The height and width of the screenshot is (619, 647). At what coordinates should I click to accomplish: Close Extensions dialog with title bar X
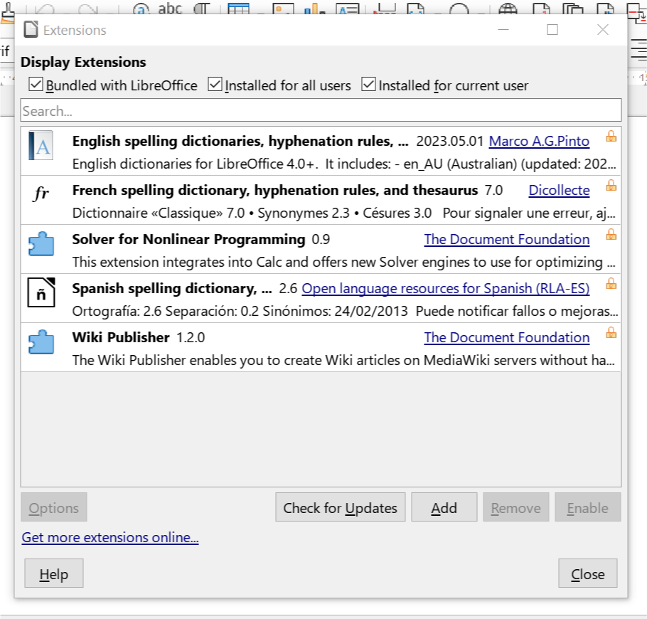click(x=603, y=30)
